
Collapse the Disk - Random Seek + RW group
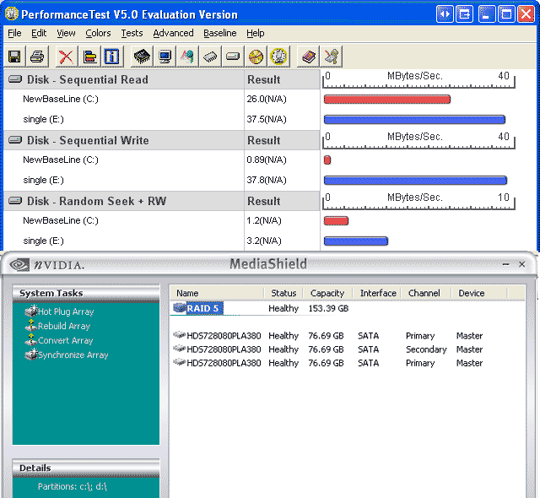click(15, 201)
